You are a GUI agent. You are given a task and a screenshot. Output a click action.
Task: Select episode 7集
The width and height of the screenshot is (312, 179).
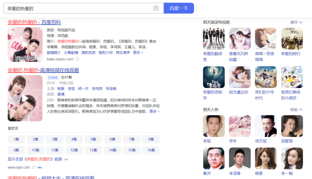[x=132, y=140]
